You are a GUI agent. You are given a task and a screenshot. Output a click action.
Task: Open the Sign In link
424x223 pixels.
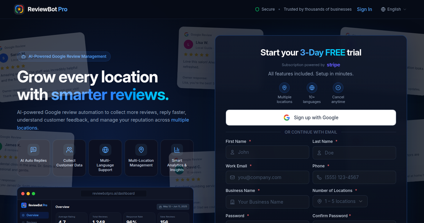point(364,9)
